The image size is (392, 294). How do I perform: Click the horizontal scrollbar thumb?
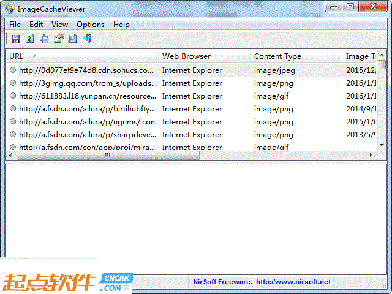point(108,155)
